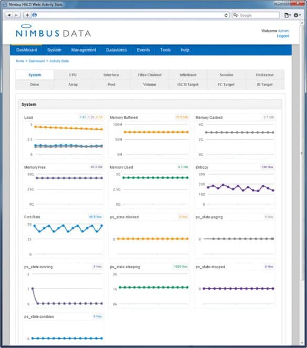Click the Memory Cached chart
Viewport: 307px width, 348px height.
[235, 136]
